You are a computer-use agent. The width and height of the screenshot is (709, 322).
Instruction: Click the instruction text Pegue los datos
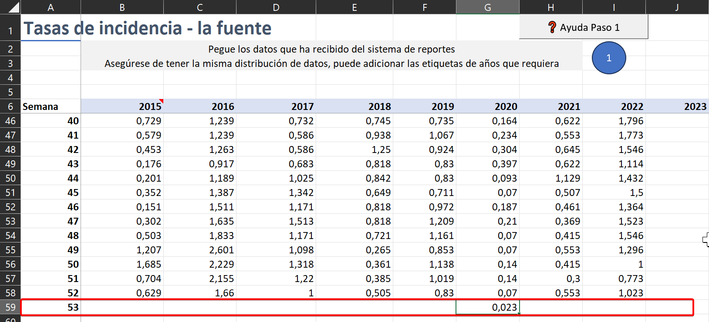tap(331, 49)
